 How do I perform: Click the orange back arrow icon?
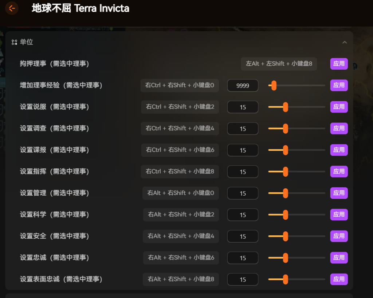[x=12, y=8]
